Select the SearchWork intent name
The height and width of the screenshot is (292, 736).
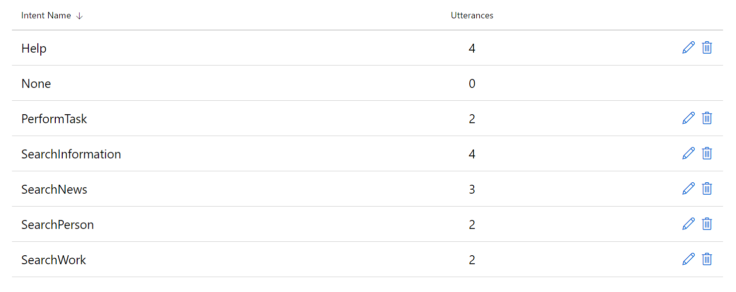[54, 260]
